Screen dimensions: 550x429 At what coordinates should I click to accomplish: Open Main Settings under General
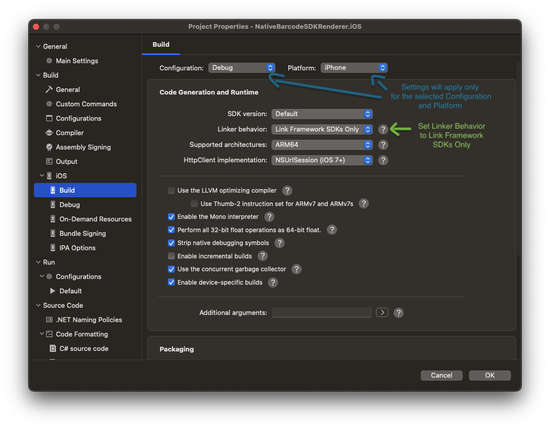coord(76,61)
